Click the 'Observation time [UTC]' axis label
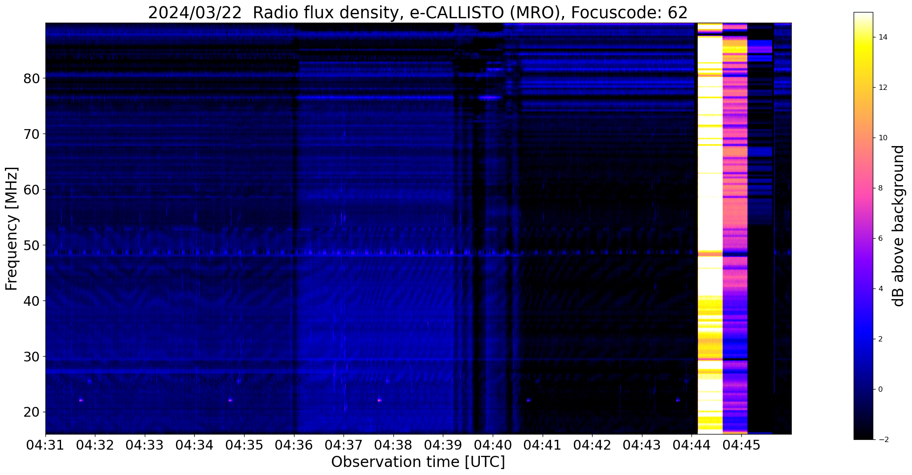Screen dimensions: 912x475 [418, 462]
